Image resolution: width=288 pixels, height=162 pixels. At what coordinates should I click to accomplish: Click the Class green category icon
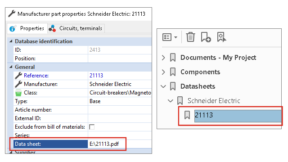[x=18, y=93]
